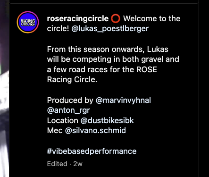Screen dimensions: 209x177
Task: Click the 'From this season onwards' paragraph
Action: 113,64
